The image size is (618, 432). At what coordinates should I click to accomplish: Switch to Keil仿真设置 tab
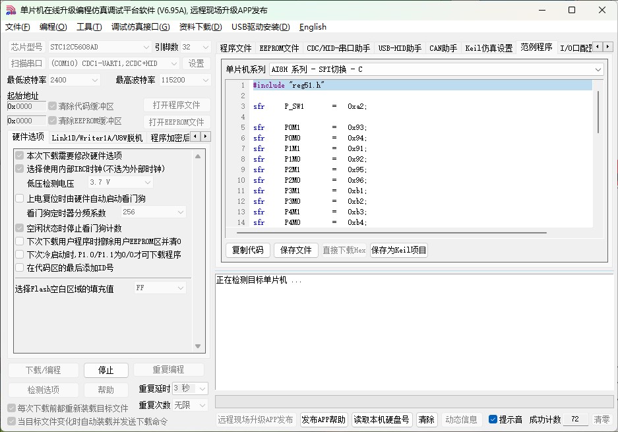(489, 48)
